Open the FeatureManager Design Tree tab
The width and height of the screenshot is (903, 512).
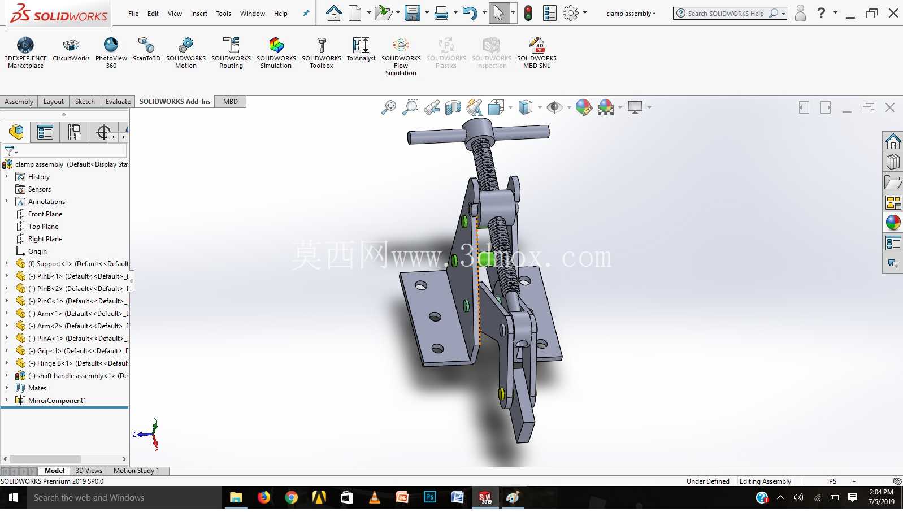click(x=16, y=133)
